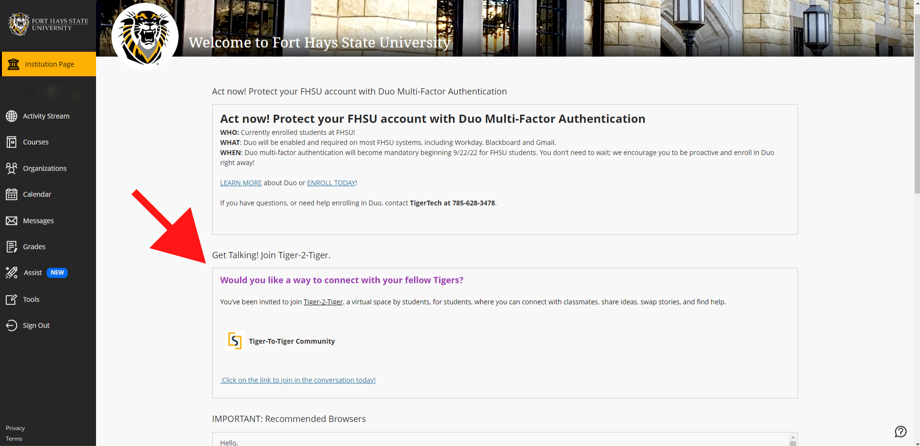Open Organizations from the sidebar

coord(45,169)
